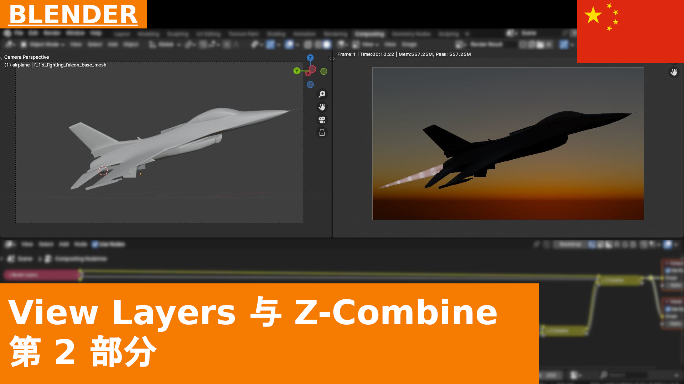Open the Window menu

coord(76,33)
